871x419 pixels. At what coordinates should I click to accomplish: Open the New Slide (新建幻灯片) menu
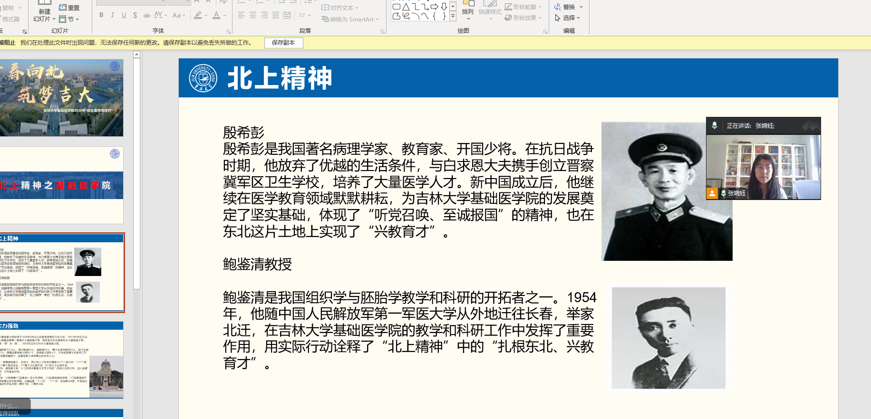(x=44, y=19)
